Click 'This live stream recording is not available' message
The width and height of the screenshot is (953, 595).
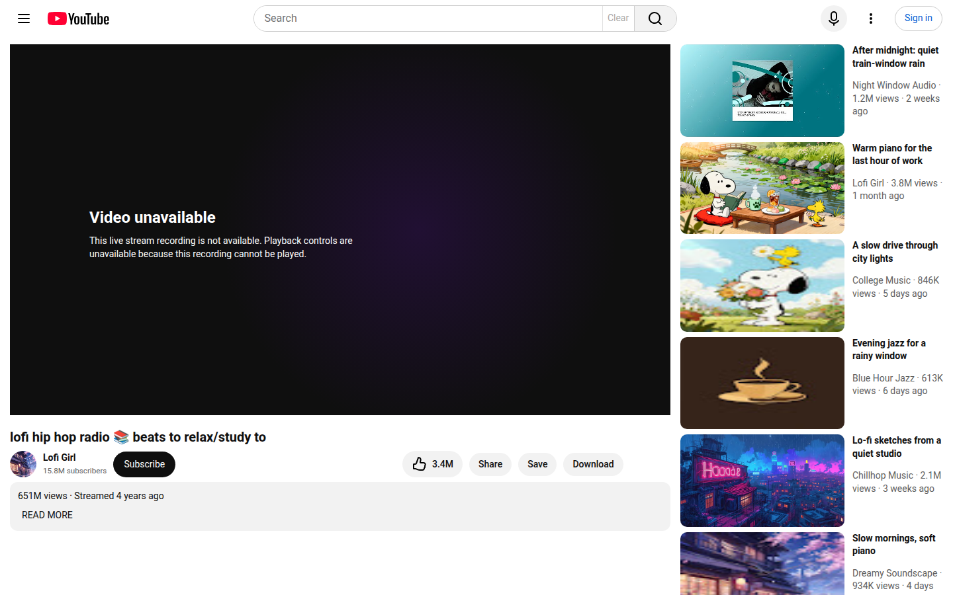point(221,247)
